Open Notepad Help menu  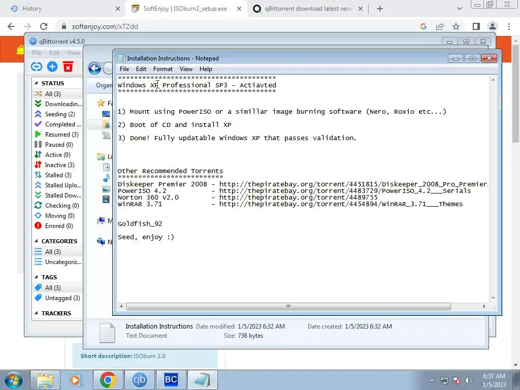[x=206, y=69]
